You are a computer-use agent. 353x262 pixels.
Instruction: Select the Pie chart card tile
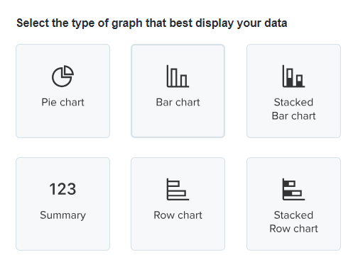[63, 91]
